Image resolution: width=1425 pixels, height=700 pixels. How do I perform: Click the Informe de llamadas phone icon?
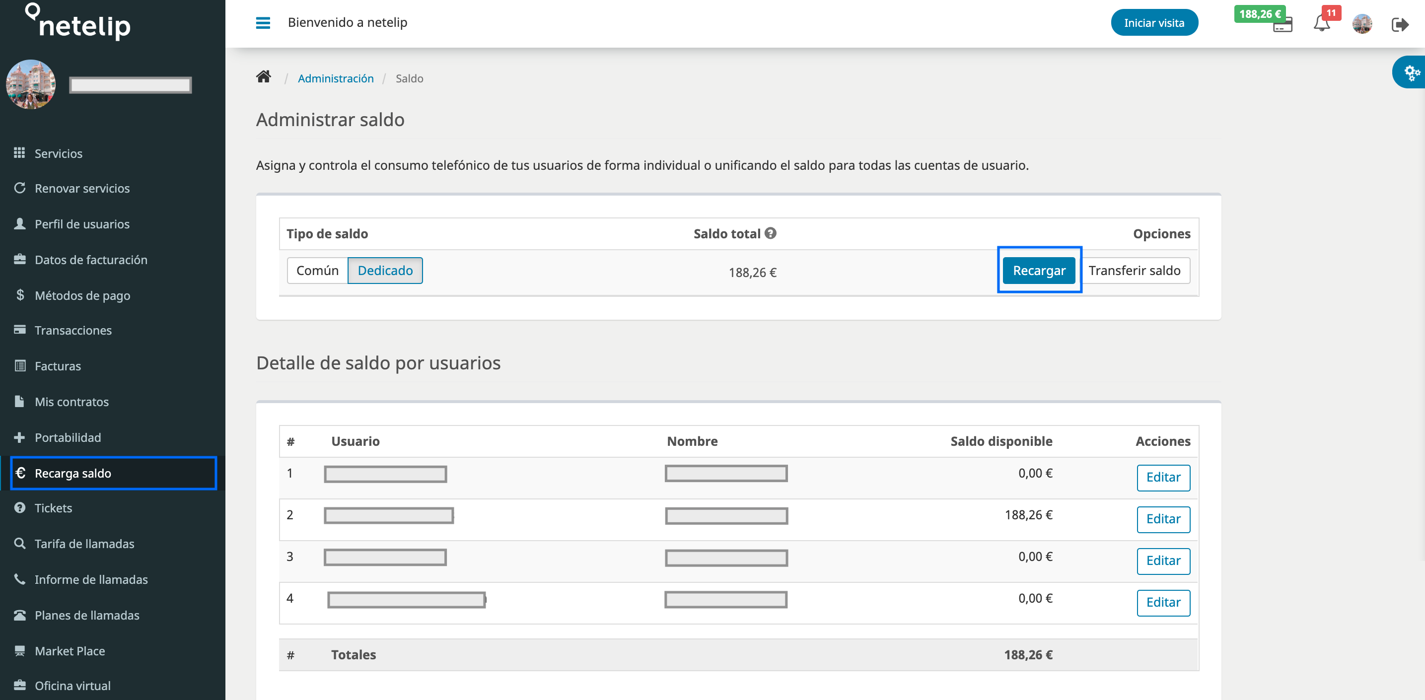(19, 579)
